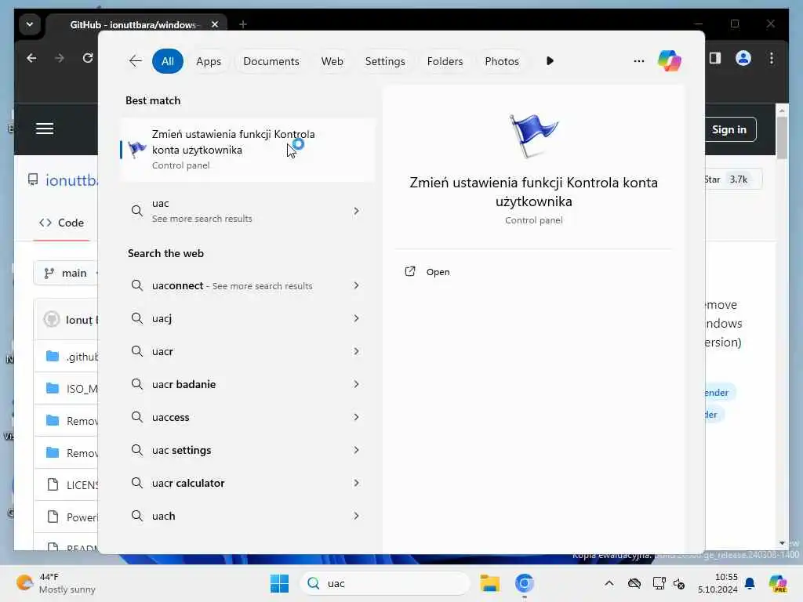Open the browser tab search dropdown

coord(30,24)
